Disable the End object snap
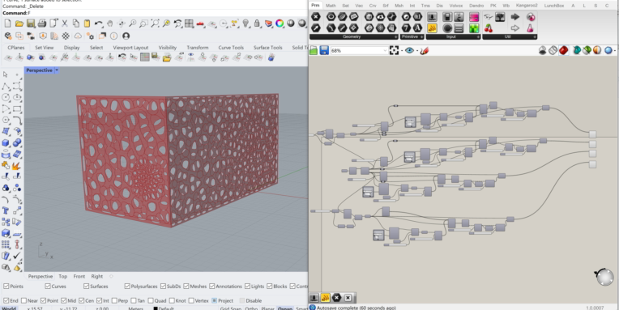 pos(6,300)
